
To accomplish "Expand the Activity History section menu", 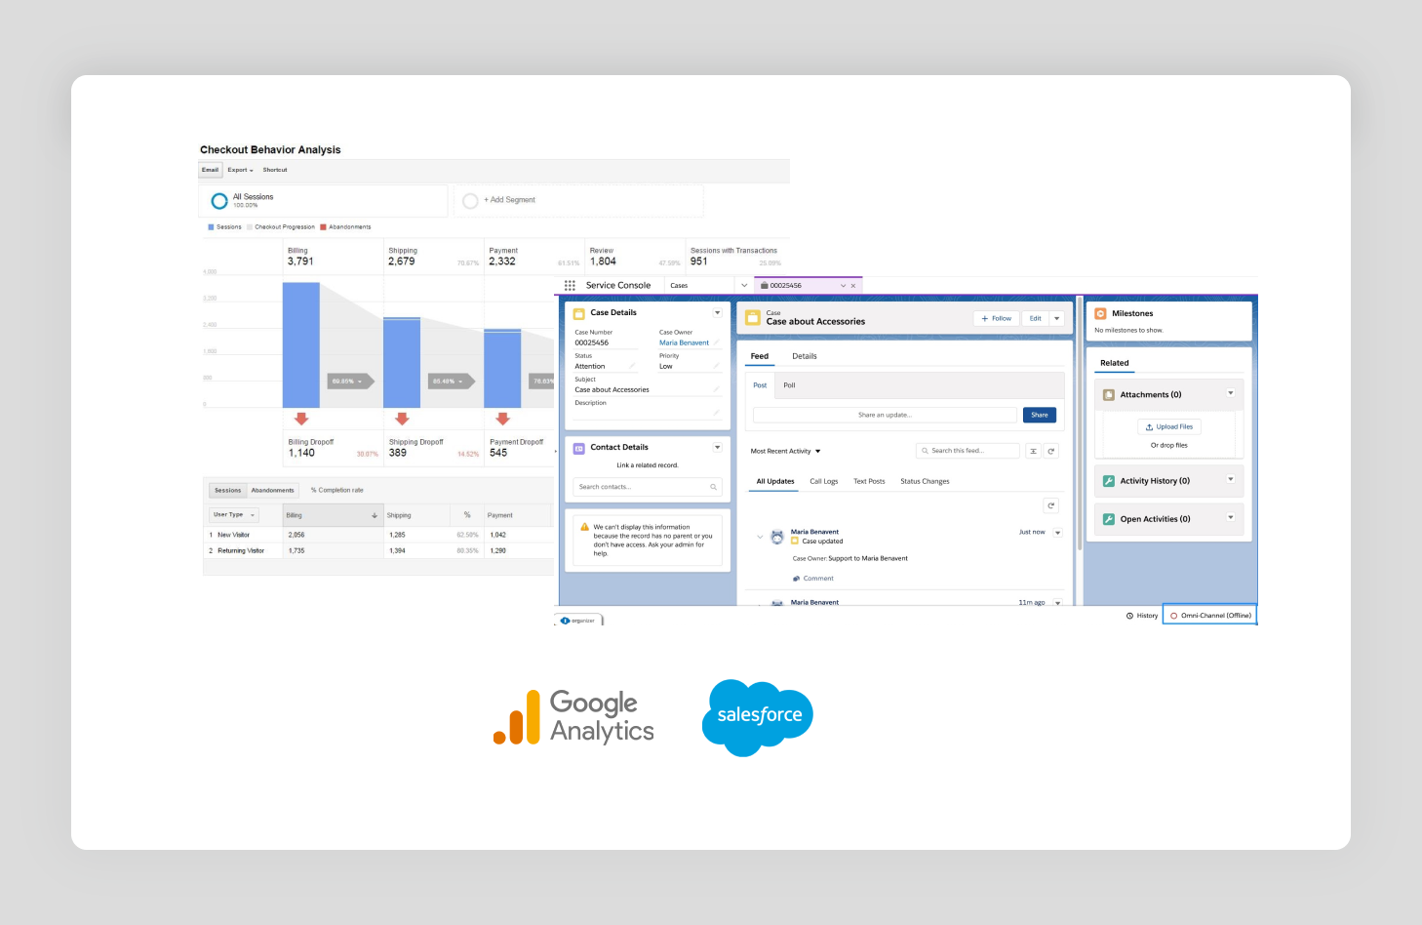I will pyautogui.click(x=1231, y=480).
